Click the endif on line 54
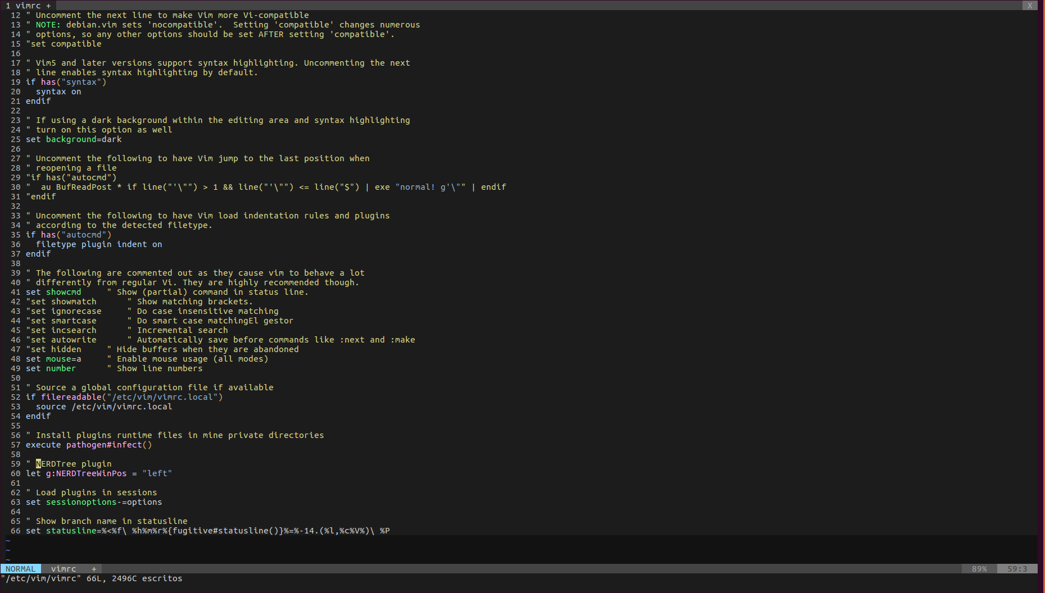1045x593 pixels. (x=38, y=416)
